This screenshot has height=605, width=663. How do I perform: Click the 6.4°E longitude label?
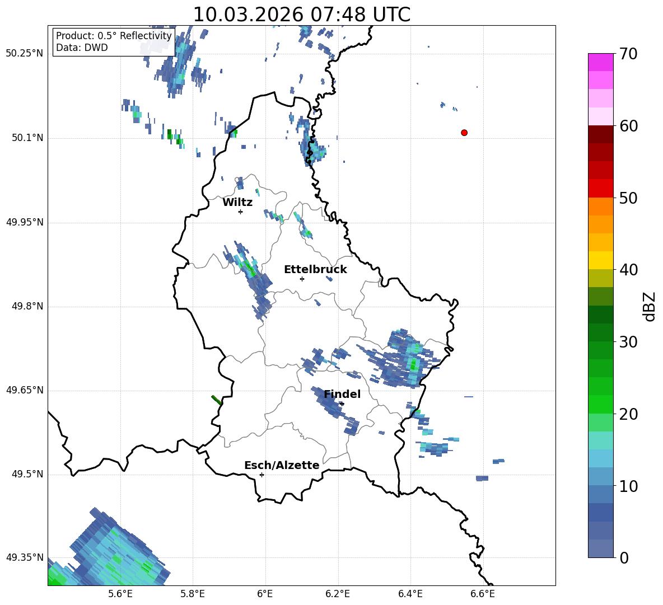click(x=410, y=594)
